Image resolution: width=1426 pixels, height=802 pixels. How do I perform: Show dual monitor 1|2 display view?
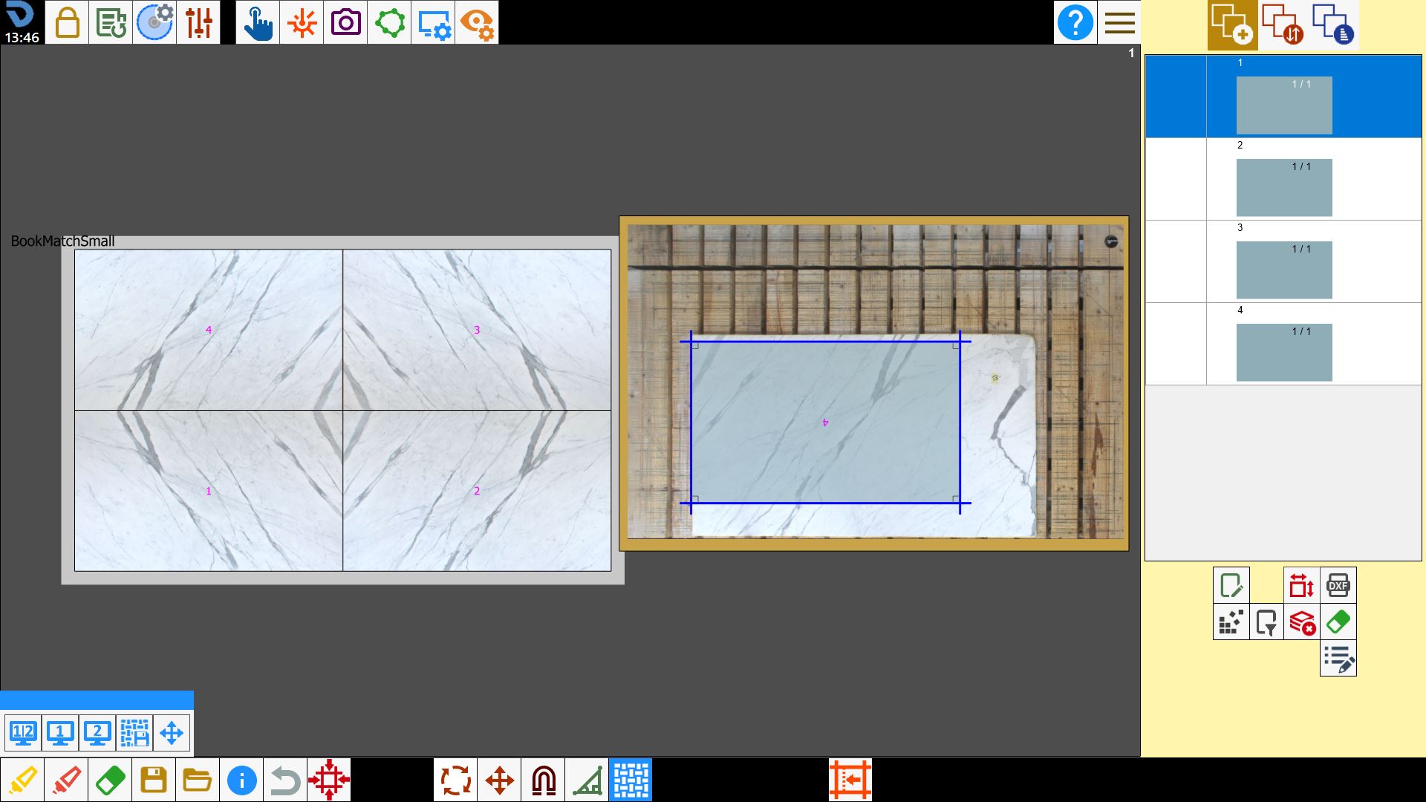click(23, 733)
